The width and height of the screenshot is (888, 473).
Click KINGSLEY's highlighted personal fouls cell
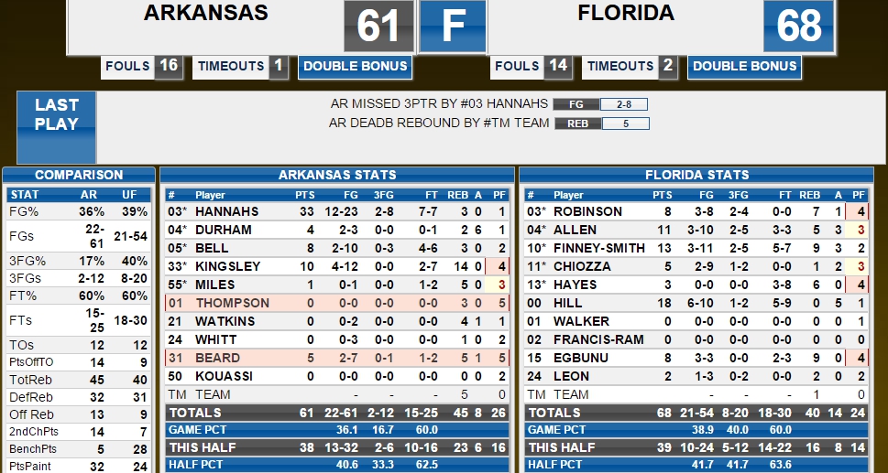501,266
